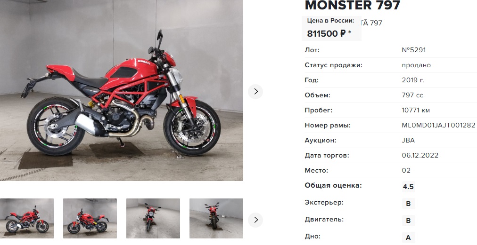This screenshot has height=245, width=477.
Task: Click the lot number №5291
Action: (414, 50)
